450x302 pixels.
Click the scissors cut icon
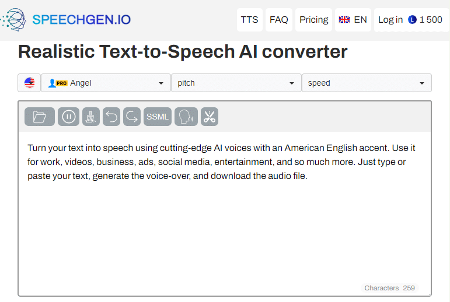(x=210, y=117)
